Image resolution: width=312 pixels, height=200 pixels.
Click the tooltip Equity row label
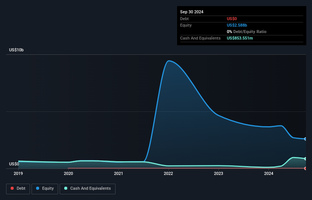[x=186, y=25]
